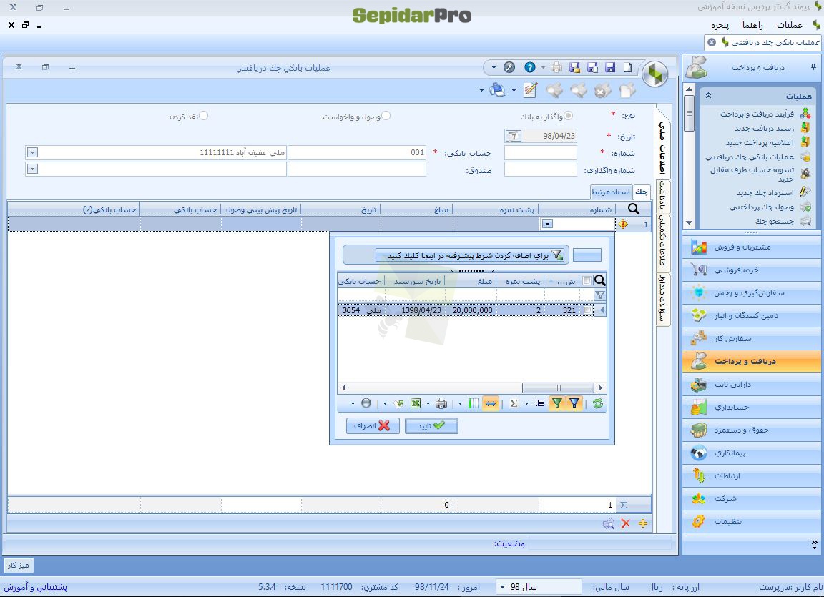Confirm selection with تایید button

[x=431, y=426]
